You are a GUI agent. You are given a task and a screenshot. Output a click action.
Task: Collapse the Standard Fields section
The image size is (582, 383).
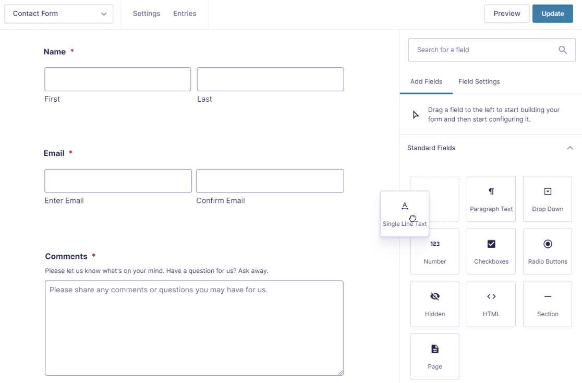(569, 148)
